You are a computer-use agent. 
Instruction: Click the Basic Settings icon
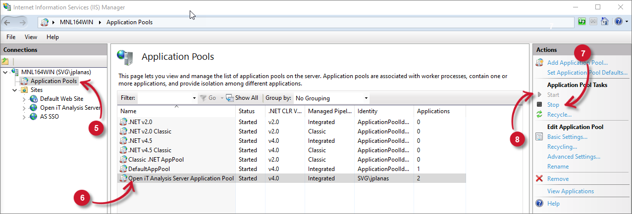tap(539, 137)
